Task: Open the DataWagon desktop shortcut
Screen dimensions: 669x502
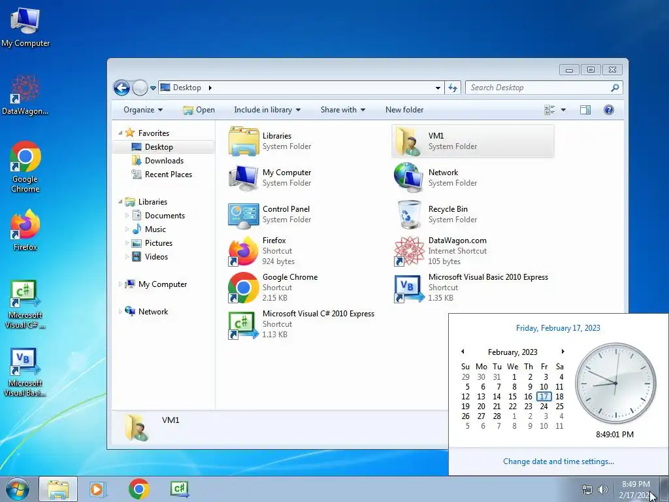Action: 25,95
